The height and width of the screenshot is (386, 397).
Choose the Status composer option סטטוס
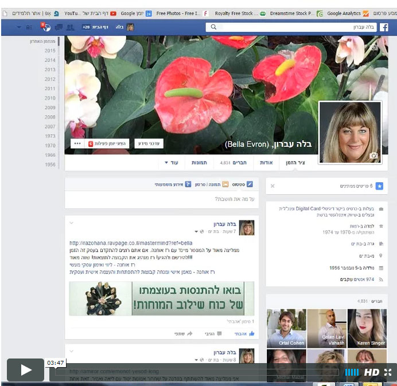[242, 184]
